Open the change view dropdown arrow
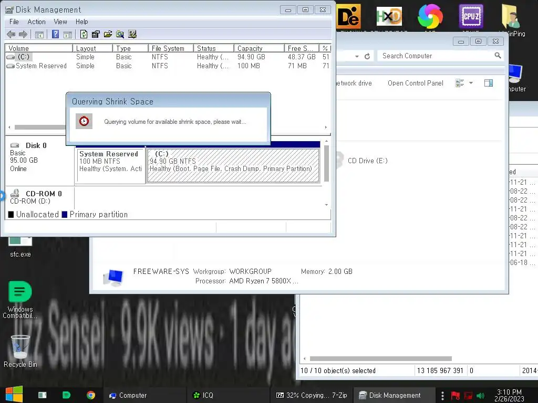The height and width of the screenshot is (403, 538). pos(471,83)
